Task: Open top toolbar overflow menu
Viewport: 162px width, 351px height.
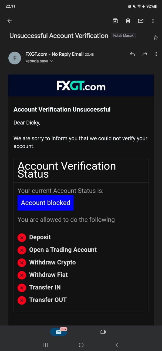Action: pos(153,21)
